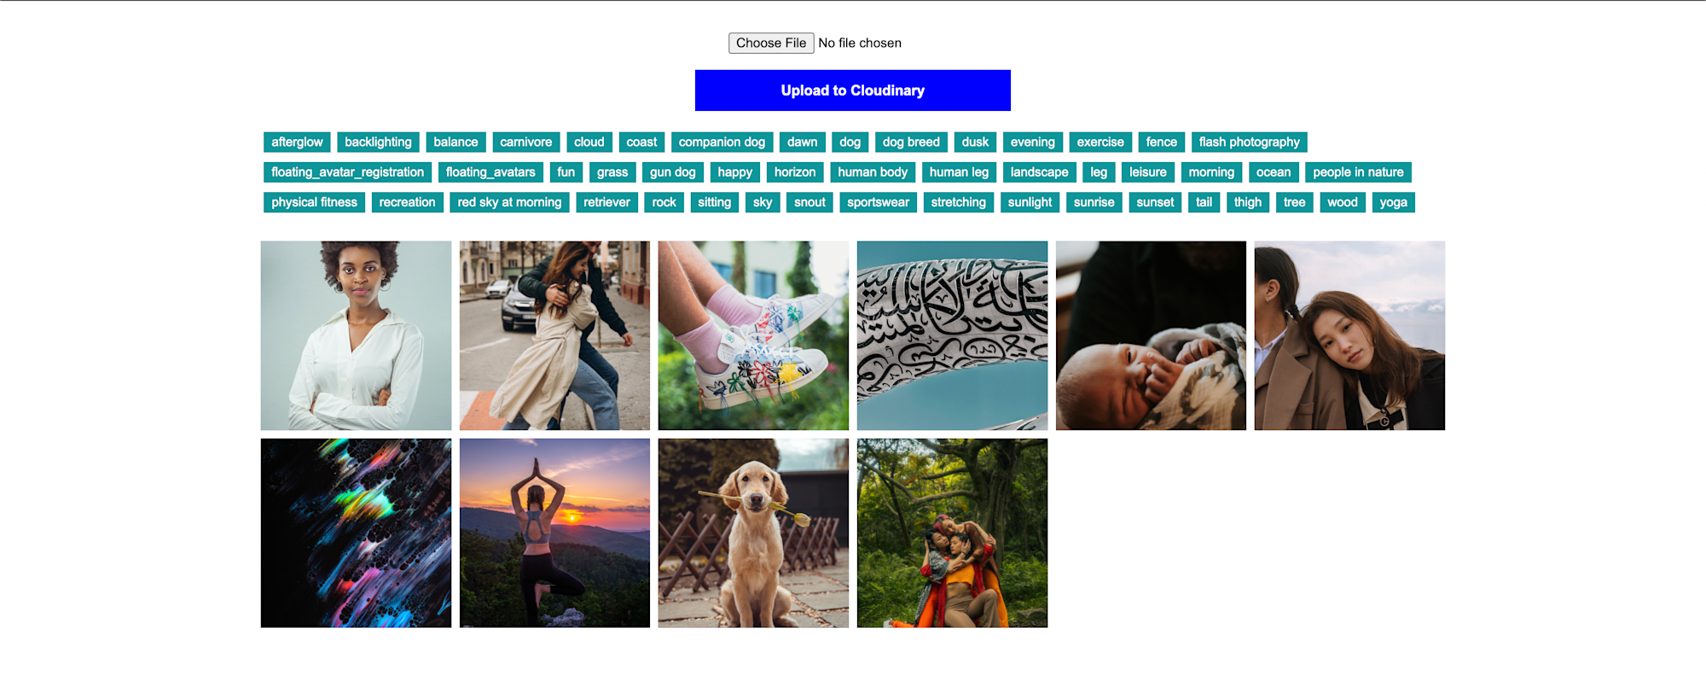Viewport: 1706px width, 698px height.
Task: Open the painted sneakers photo
Action: 753,335
